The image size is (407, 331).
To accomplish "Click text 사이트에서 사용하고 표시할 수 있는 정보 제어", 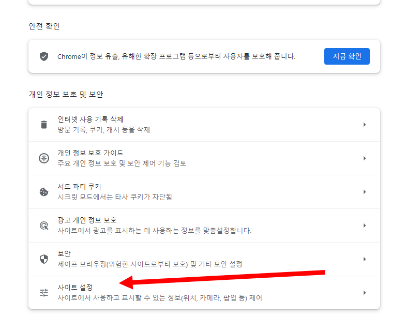I will (x=160, y=298).
